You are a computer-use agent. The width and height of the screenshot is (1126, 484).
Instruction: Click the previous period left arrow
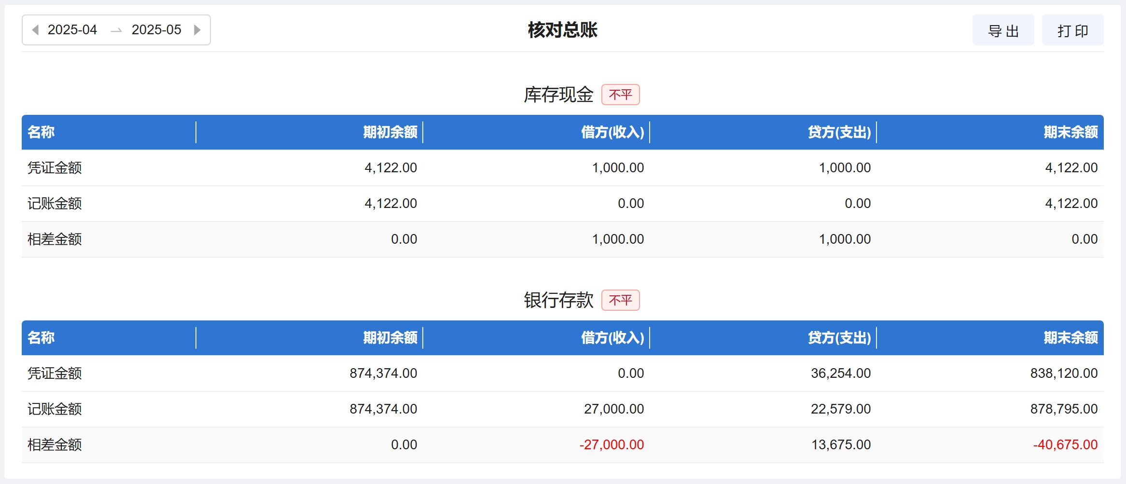tap(35, 30)
